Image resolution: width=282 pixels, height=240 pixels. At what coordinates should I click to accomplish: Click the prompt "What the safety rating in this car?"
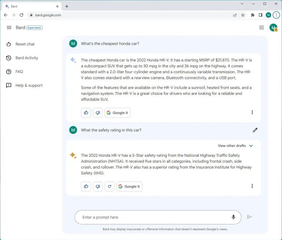click(x=111, y=130)
